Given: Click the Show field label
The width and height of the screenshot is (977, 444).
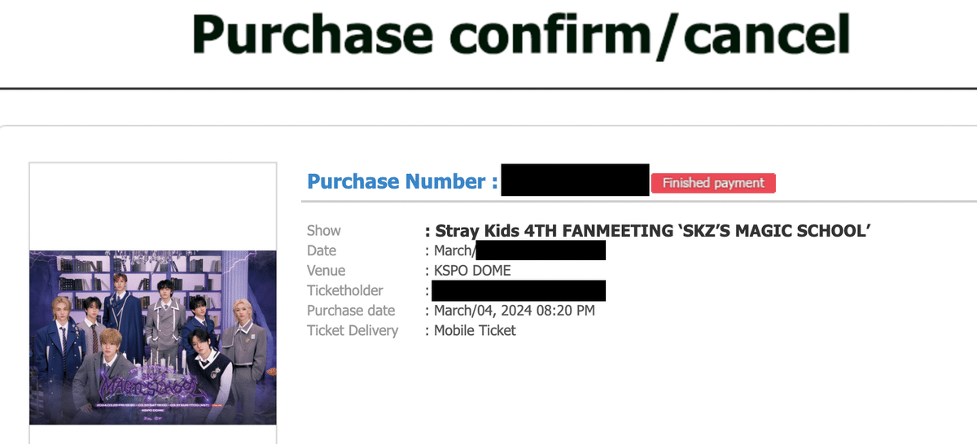Looking at the screenshot, I should coord(324,230).
